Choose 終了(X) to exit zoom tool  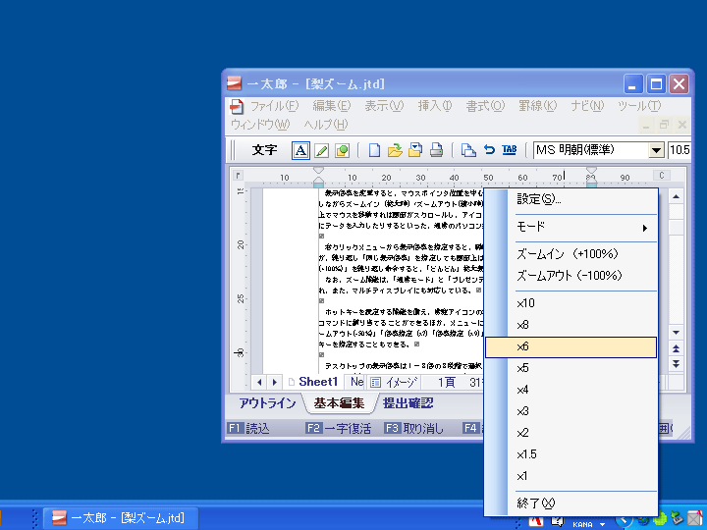tap(571, 503)
